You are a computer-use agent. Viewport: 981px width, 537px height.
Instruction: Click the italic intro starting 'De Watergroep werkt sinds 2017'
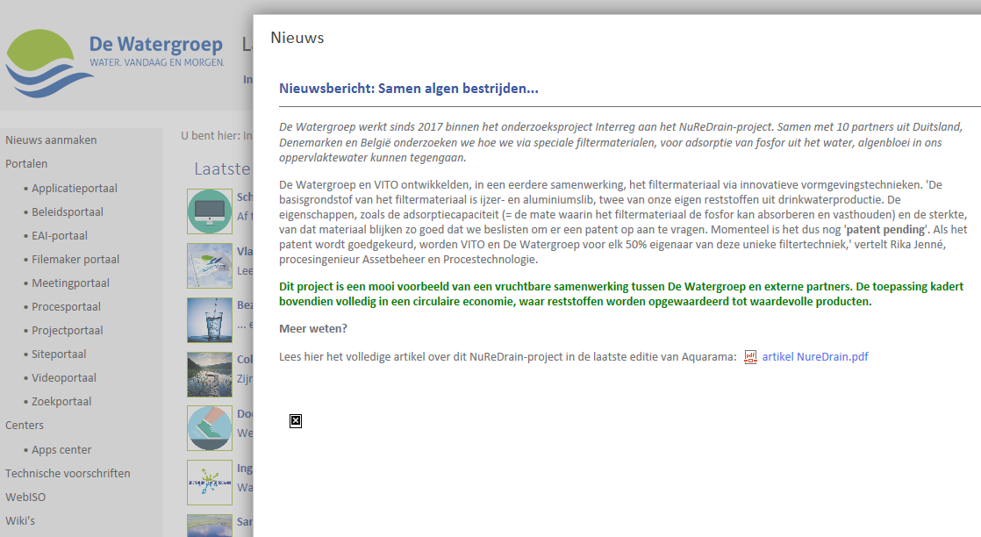(x=620, y=142)
